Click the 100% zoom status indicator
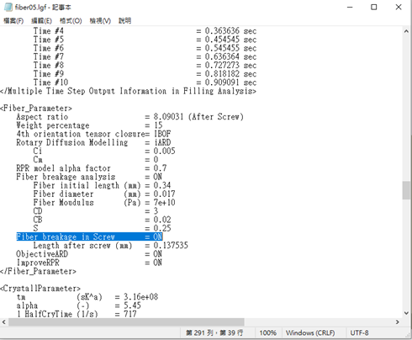Screen dimensions: 412x340 click(267, 333)
